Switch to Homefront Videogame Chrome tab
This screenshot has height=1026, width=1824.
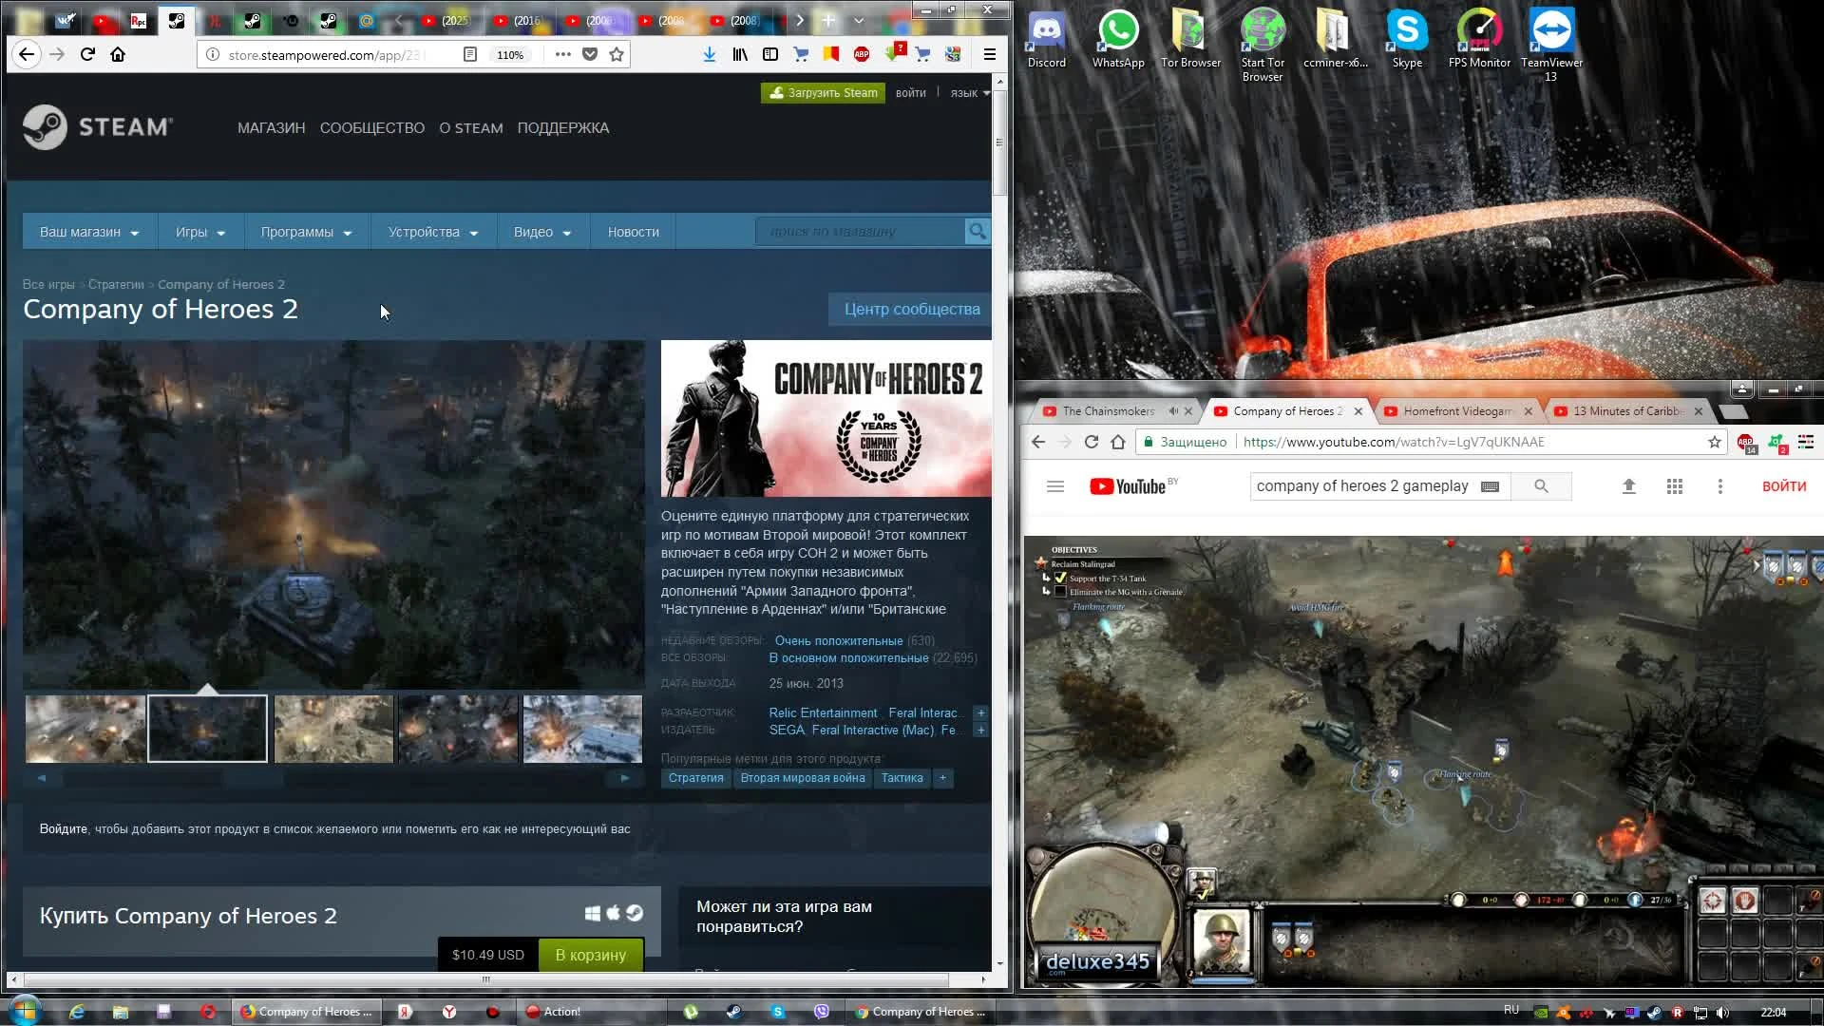(x=1457, y=411)
